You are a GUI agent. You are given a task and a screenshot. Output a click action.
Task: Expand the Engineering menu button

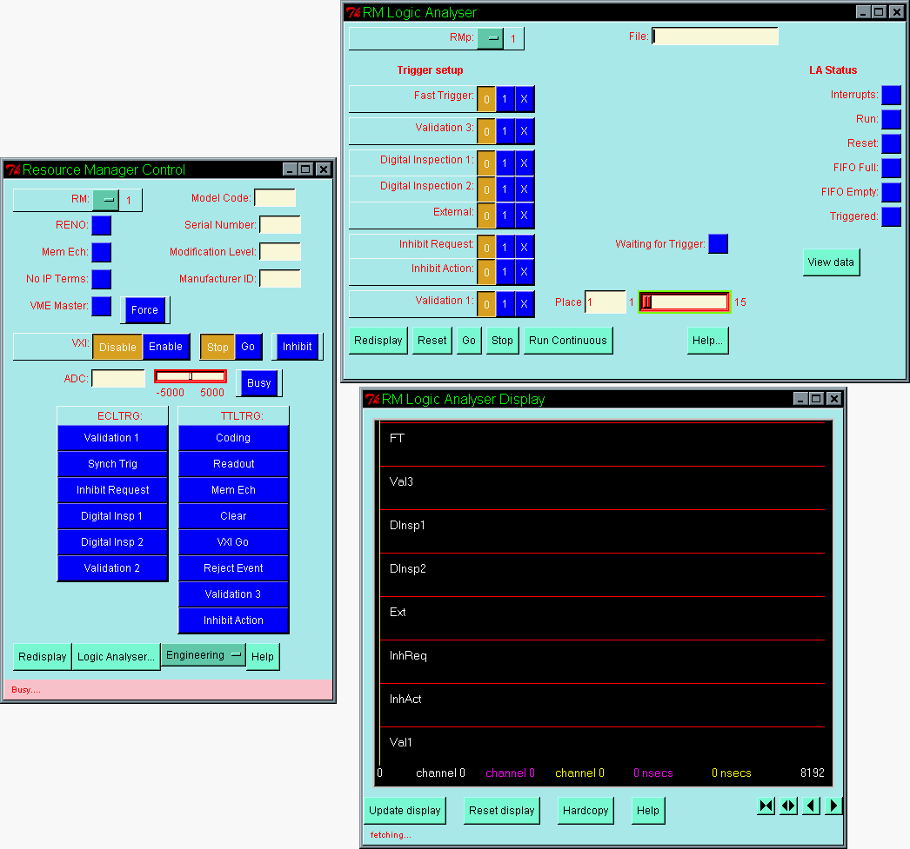pos(203,655)
